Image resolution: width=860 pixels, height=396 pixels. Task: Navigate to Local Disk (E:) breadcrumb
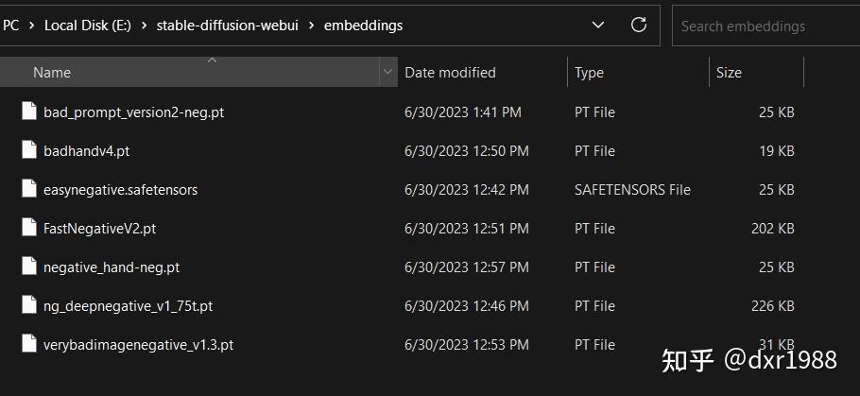[x=88, y=26]
